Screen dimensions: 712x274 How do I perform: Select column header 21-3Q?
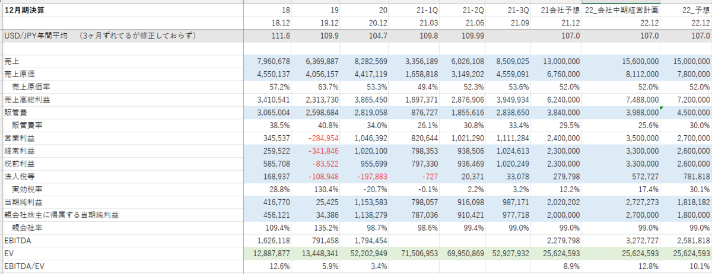(517, 10)
